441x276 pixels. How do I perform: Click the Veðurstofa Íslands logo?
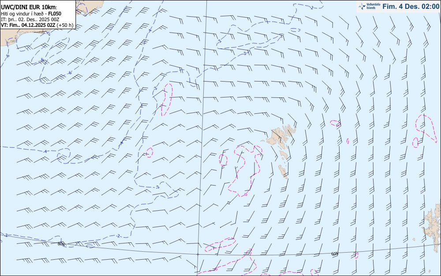pyautogui.click(x=369, y=6)
